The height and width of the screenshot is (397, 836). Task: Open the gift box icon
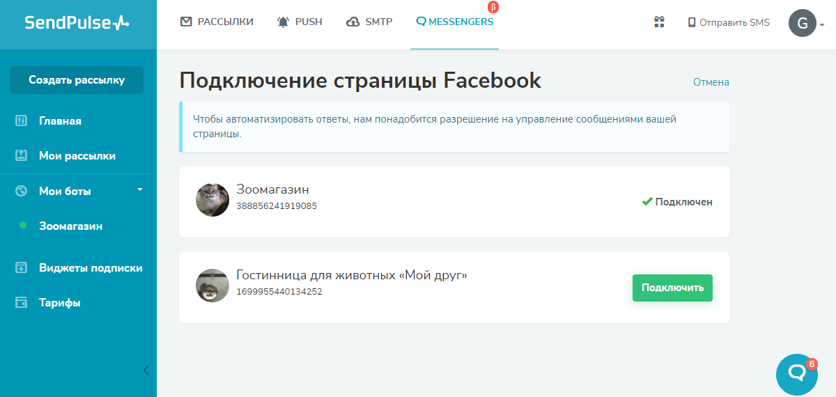coord(659,22)
